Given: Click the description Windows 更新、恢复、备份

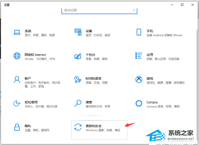Looking at the screenshot, I should (x=103, y=130).
